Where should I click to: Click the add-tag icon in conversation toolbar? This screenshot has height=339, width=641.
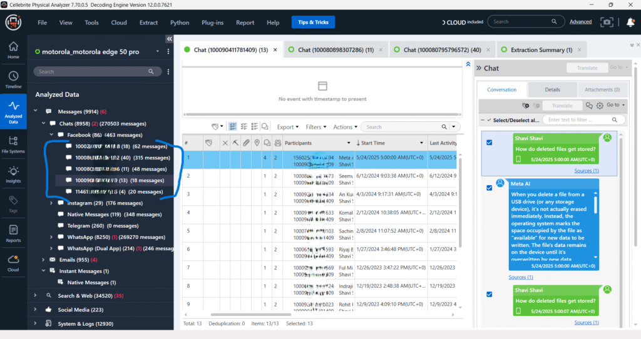tap(526, 105)
